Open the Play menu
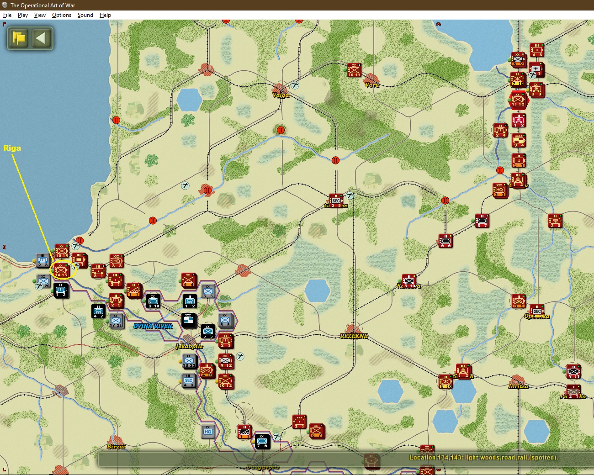The image size is (594, 475). click(x=22, y=15)
